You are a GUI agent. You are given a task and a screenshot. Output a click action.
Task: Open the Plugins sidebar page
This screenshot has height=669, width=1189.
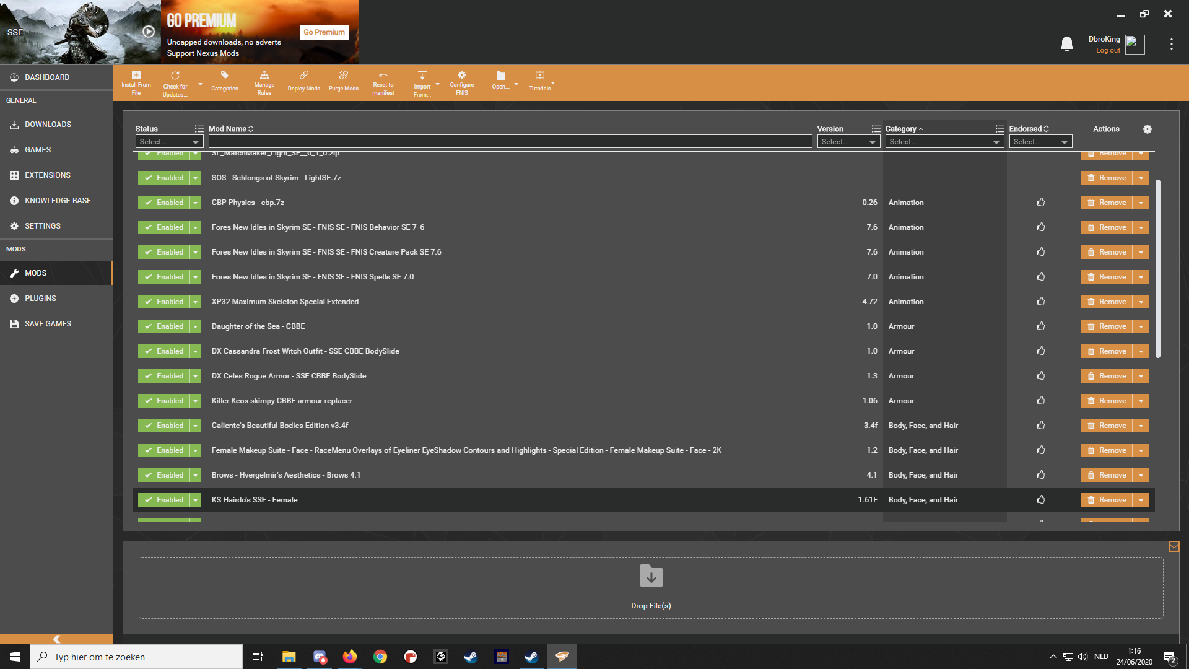40,299
